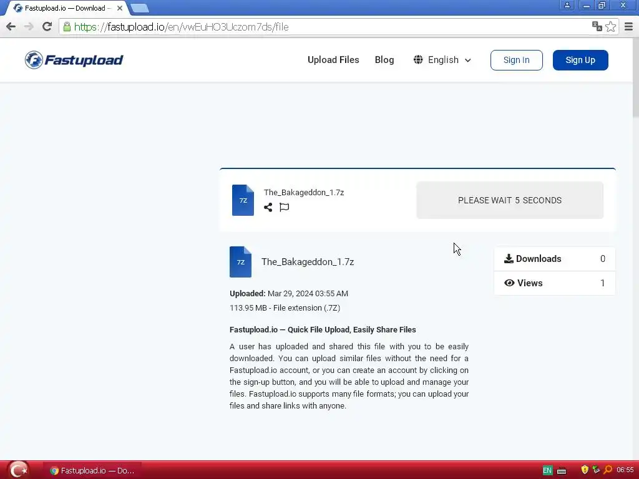The height and width of the screenshot is (479, 639).
Task: Click the Views count 1
Action: pos(603,283)
